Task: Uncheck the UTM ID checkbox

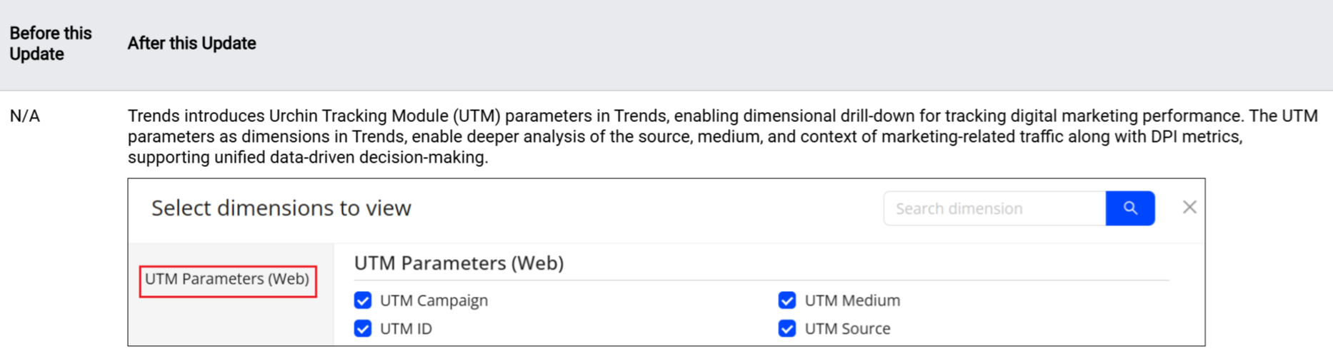Action: click(363, 329)
